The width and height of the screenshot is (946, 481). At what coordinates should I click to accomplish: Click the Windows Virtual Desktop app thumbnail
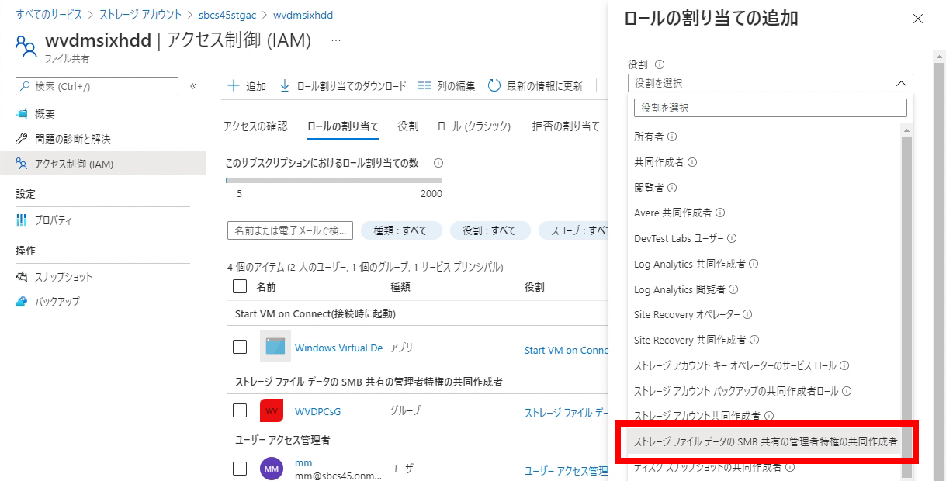(275, 347)
